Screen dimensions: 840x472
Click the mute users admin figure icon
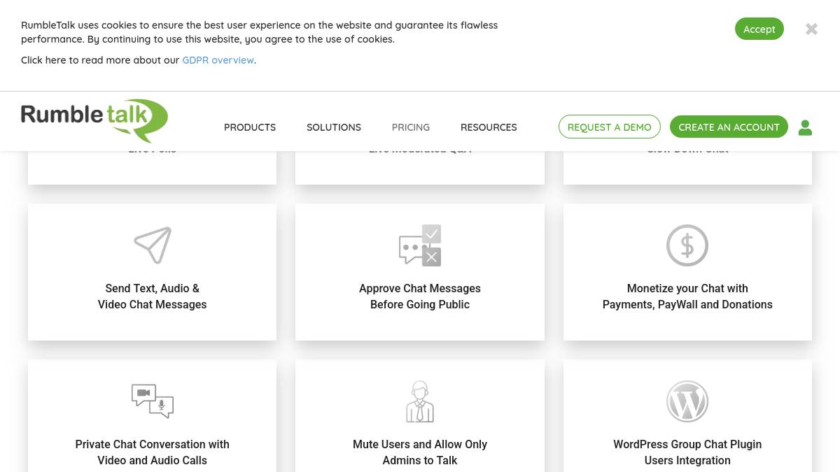tap(420, 401)
